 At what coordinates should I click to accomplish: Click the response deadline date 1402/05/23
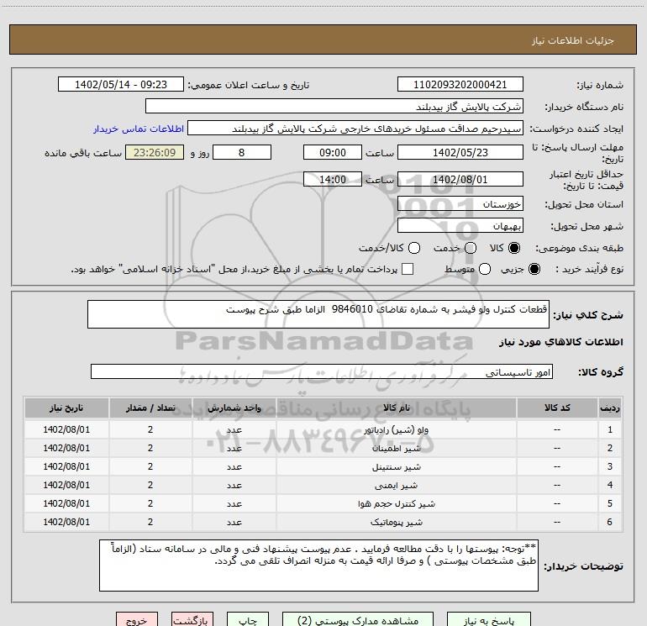(x=460, y=152)
